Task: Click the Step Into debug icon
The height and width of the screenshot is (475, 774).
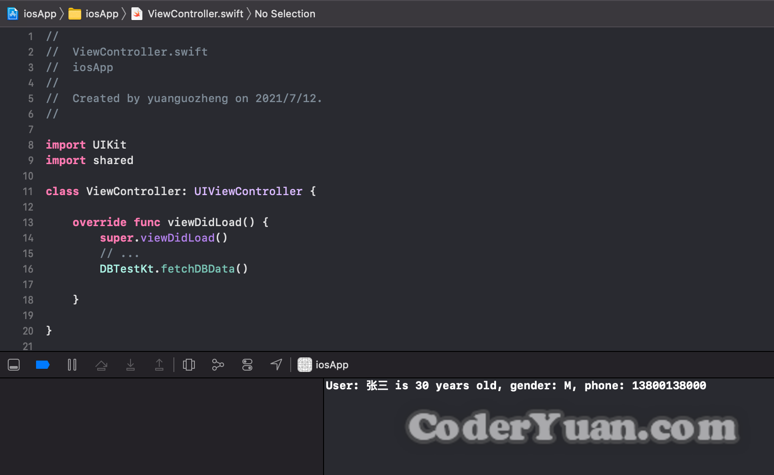Action: click(x=131, y=365)
